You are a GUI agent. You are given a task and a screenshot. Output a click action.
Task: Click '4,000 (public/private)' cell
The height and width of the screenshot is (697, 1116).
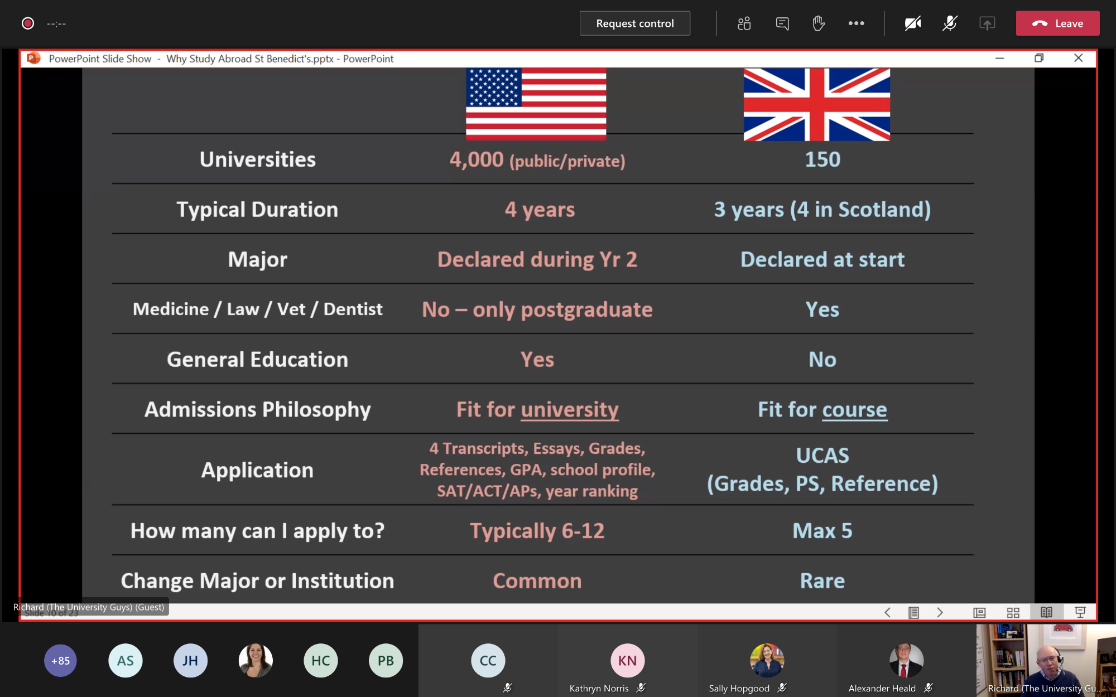(537, 160)
